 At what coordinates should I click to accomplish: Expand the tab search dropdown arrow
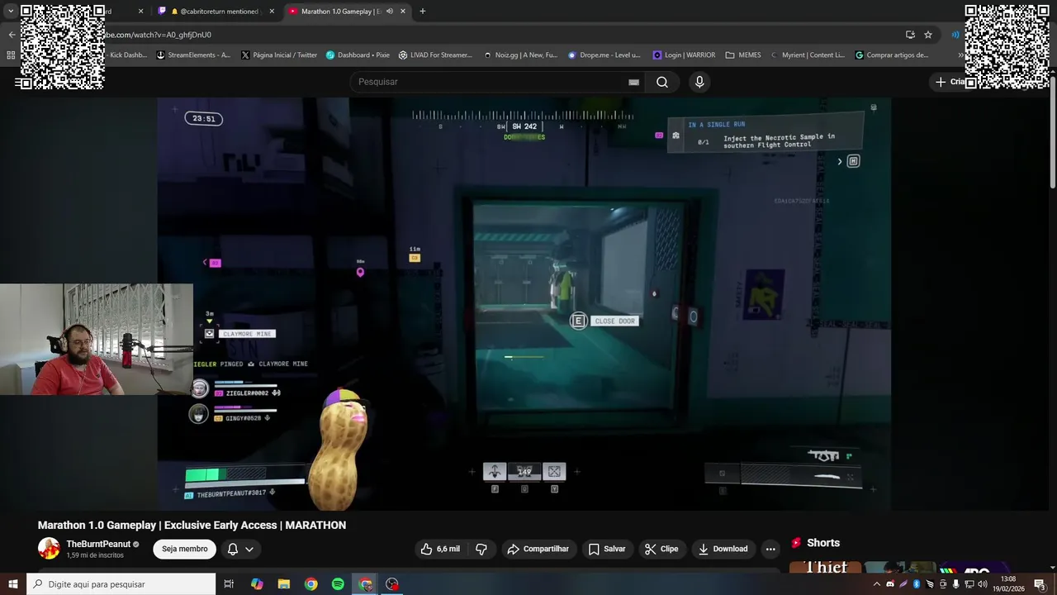pos(11,12)
